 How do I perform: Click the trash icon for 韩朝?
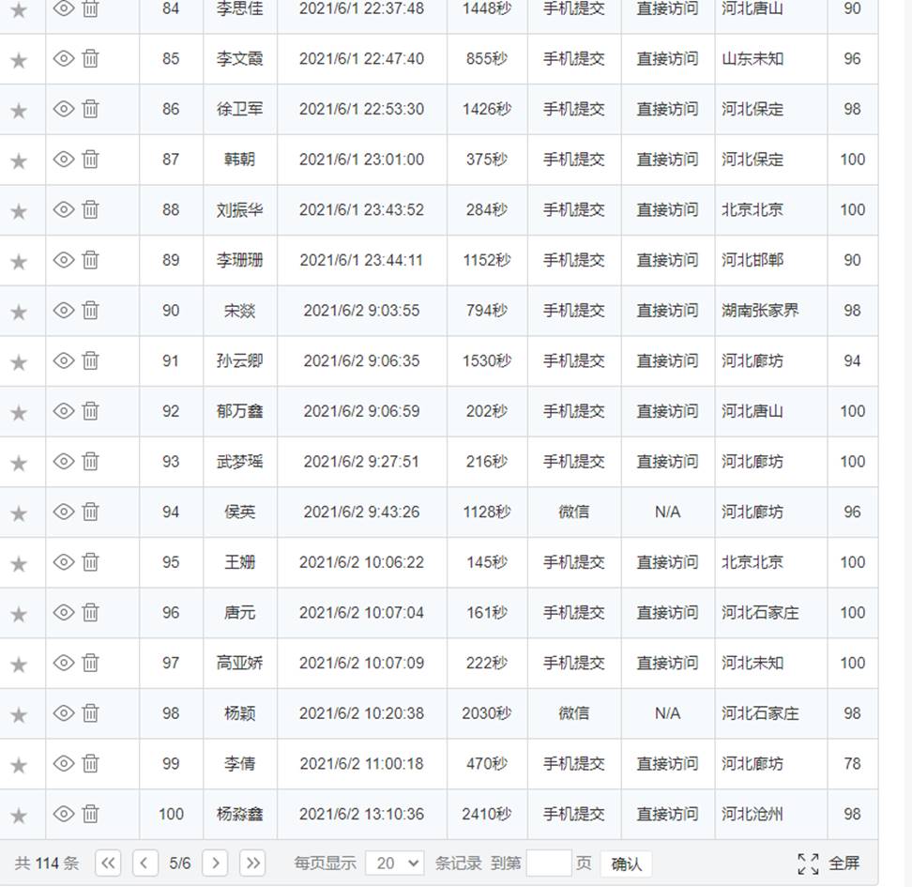coord(90,160)
